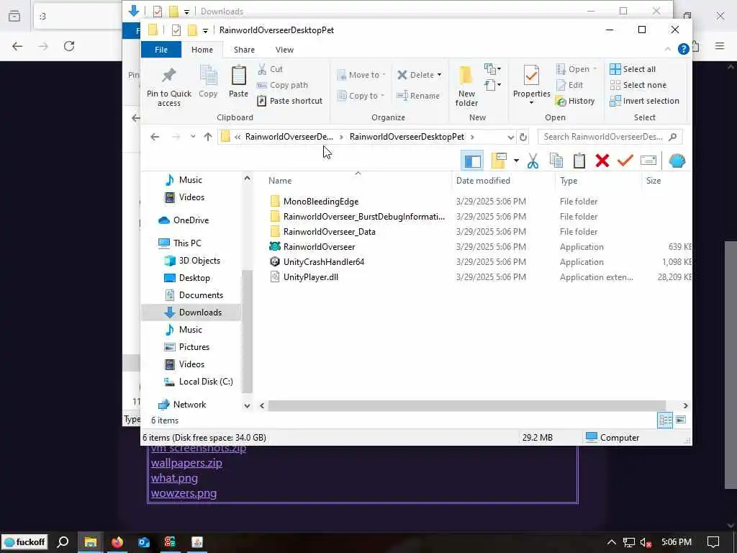Screen dimensions: 737x553
Task: Sort by Name column header
Action: [280, 181]
